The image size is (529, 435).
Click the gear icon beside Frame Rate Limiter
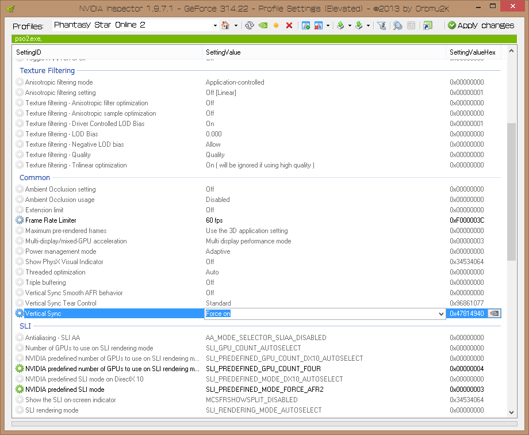tap(20, 220)
